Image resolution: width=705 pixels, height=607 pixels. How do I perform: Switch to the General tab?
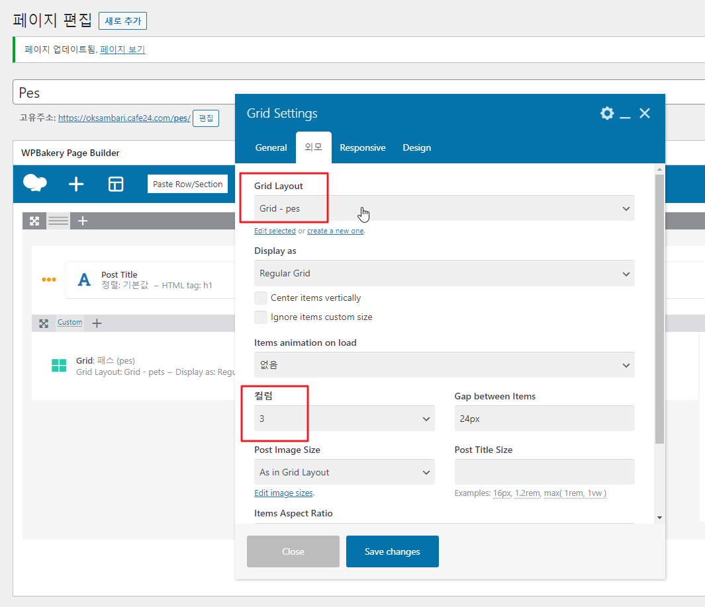(271, 147)
